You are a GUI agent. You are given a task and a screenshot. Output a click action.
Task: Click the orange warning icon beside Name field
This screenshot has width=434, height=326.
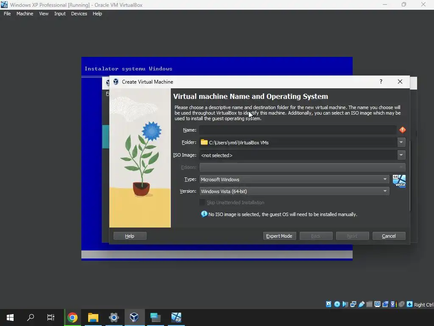point(403,130)
